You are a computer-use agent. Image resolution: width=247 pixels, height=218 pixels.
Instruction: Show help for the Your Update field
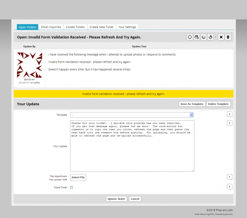tap(230, 123)
